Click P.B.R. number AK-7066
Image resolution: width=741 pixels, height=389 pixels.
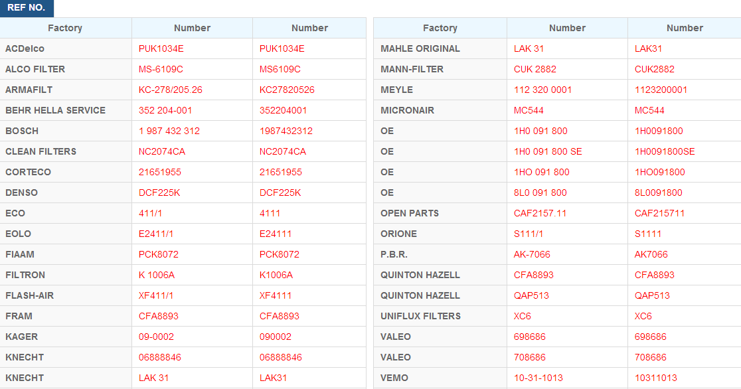(532, 254)
